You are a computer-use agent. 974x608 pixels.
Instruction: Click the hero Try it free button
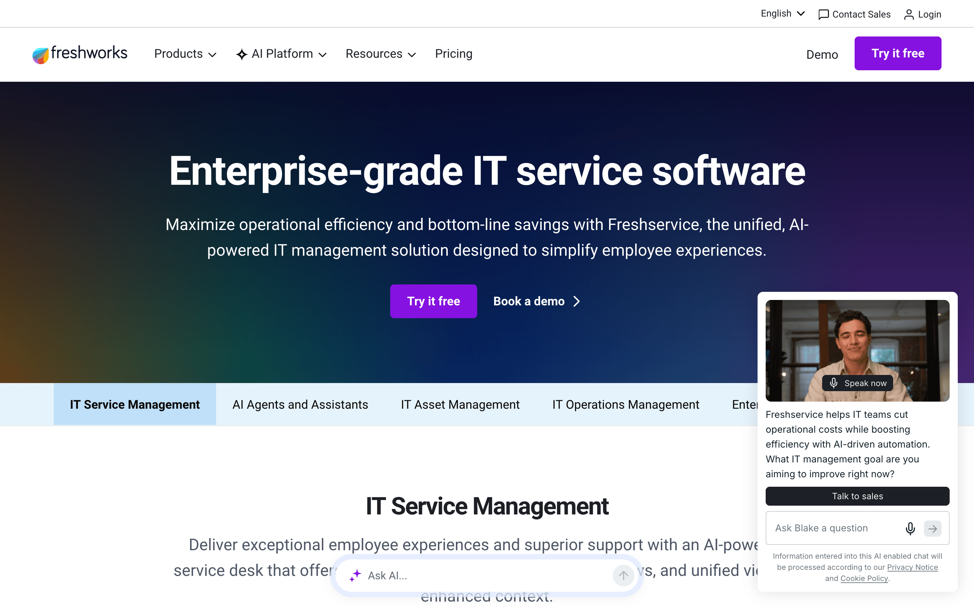[434, 301]
